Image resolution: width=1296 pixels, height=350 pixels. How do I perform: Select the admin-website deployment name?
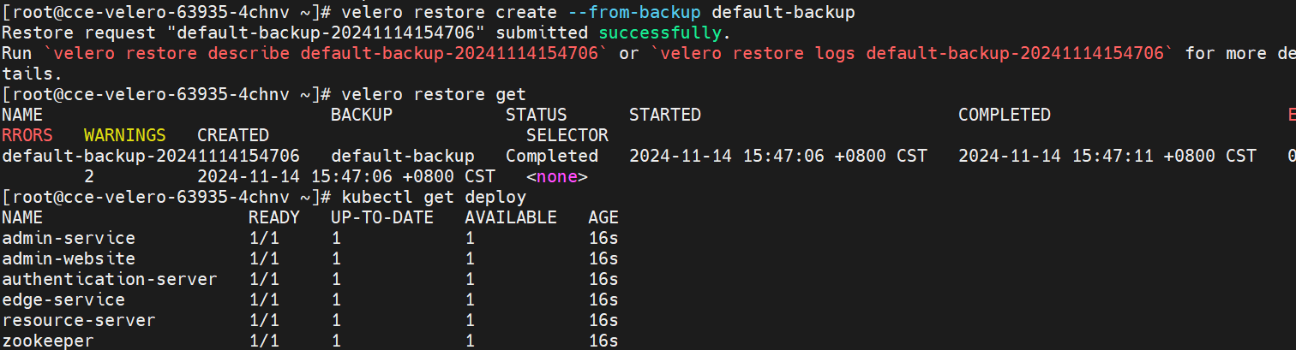click(x=69, y=259)
